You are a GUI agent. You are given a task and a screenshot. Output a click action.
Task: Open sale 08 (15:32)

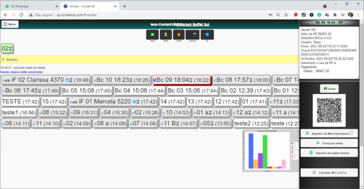click(x=53, y=112)
